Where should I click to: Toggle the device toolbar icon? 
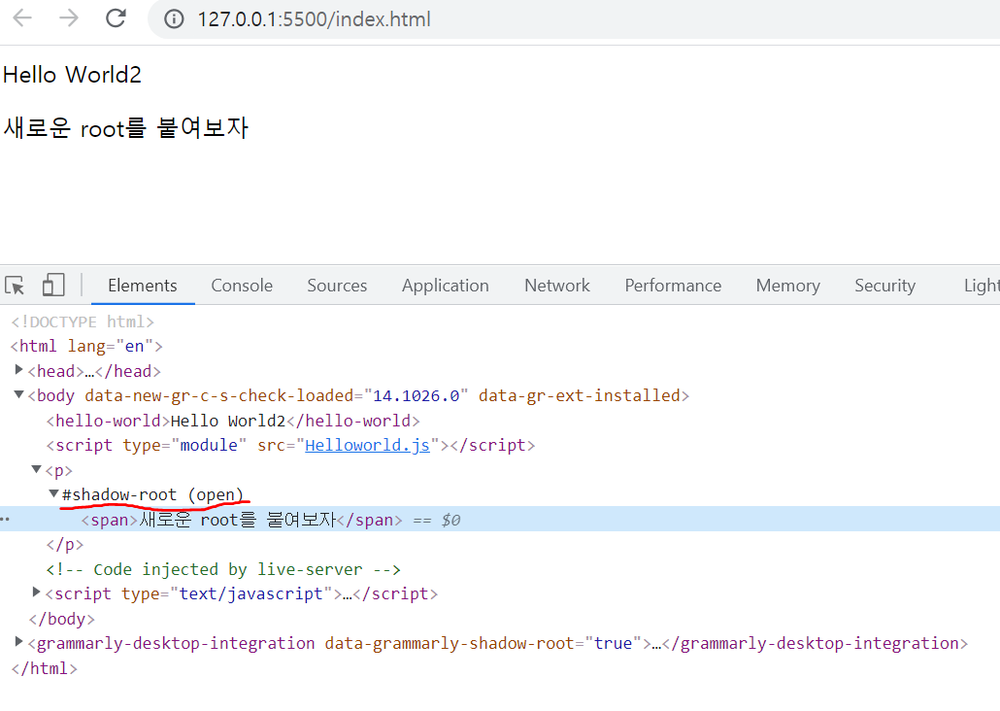53,285
